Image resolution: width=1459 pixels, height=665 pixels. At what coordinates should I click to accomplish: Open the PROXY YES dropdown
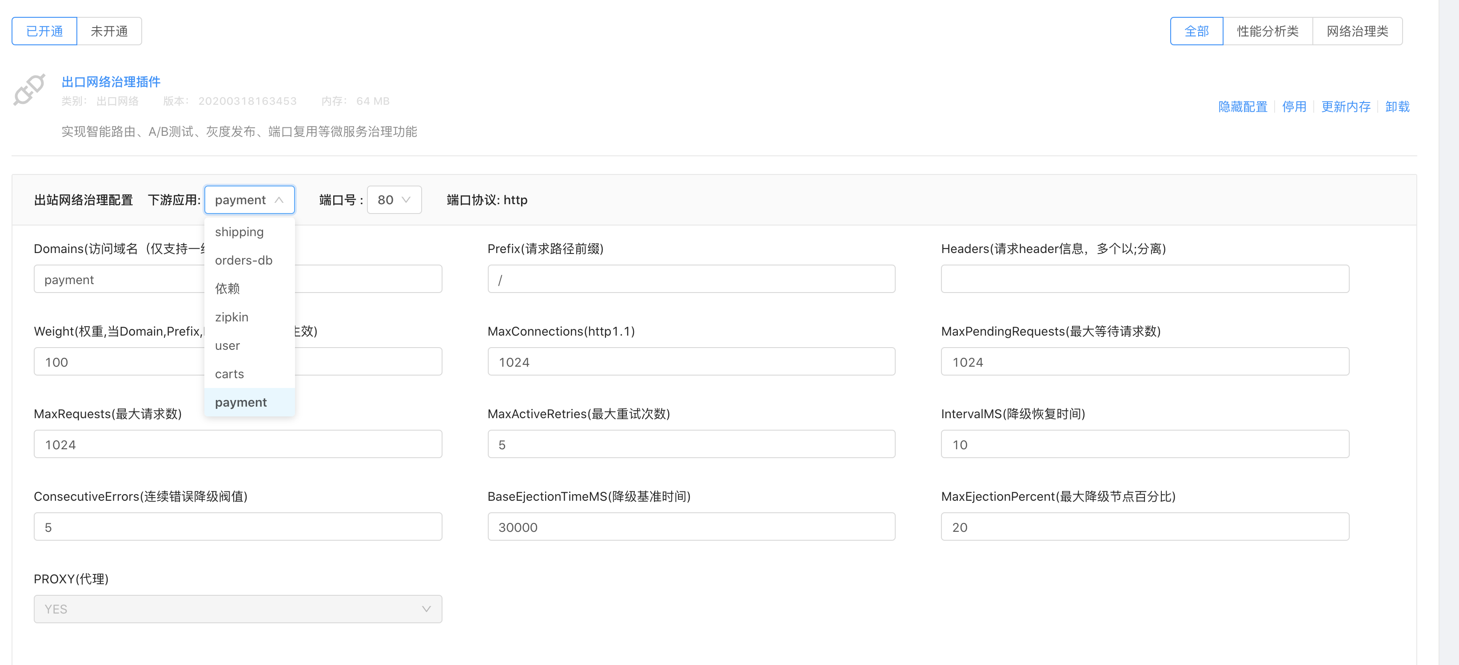point(238,609)
